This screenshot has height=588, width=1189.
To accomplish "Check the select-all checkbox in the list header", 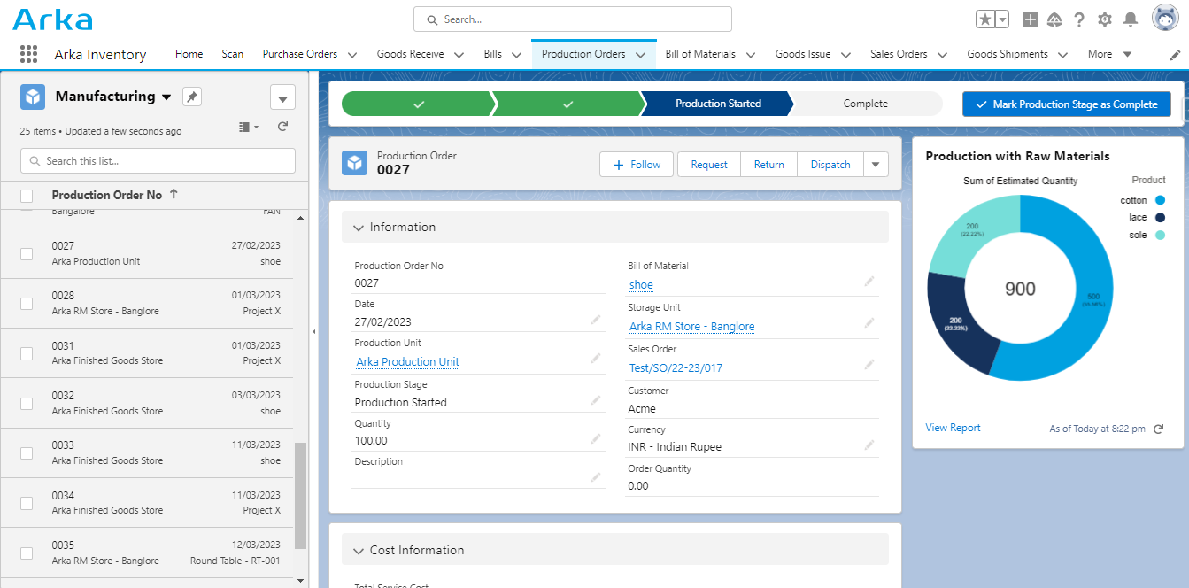I will [26, 195].
